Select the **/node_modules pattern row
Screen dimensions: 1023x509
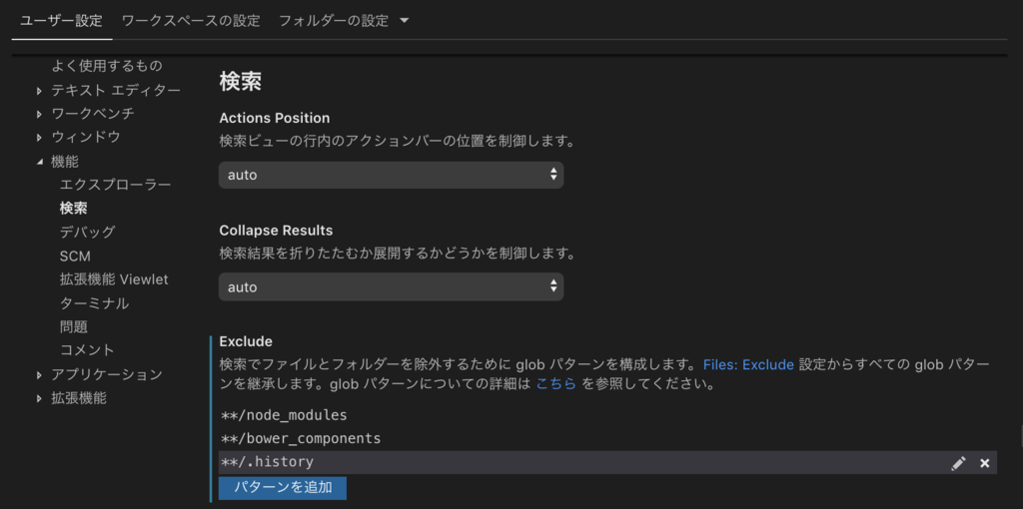click(607, 415)
